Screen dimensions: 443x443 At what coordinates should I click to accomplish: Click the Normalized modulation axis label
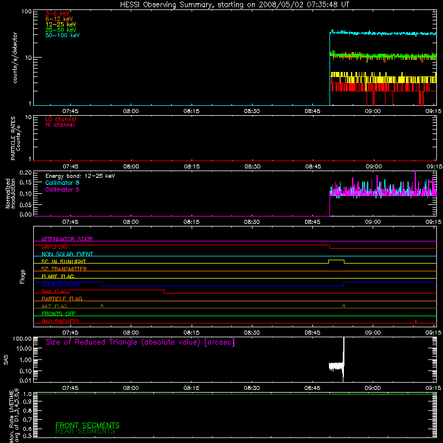(x=10, y=193)
